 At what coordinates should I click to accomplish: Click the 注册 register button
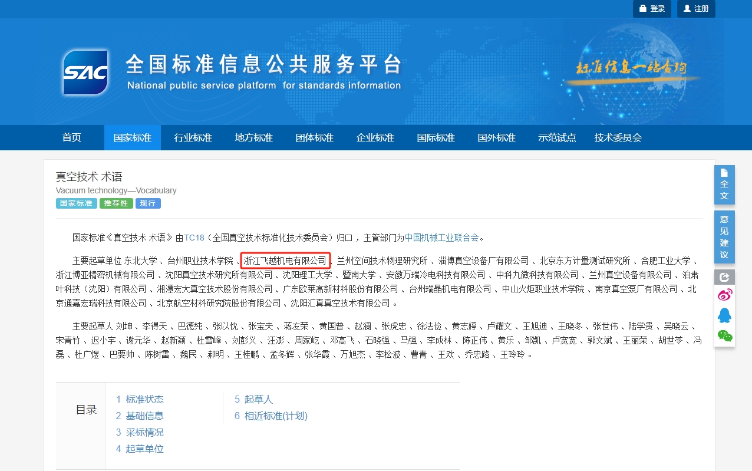pos(696,9)
